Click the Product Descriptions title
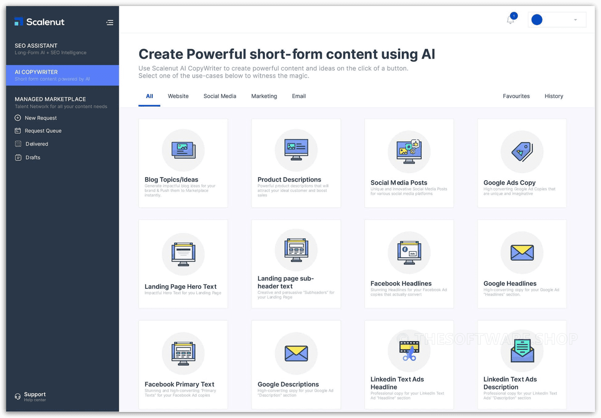Viewport: 601px width, 418px height. tap(289, 180)
